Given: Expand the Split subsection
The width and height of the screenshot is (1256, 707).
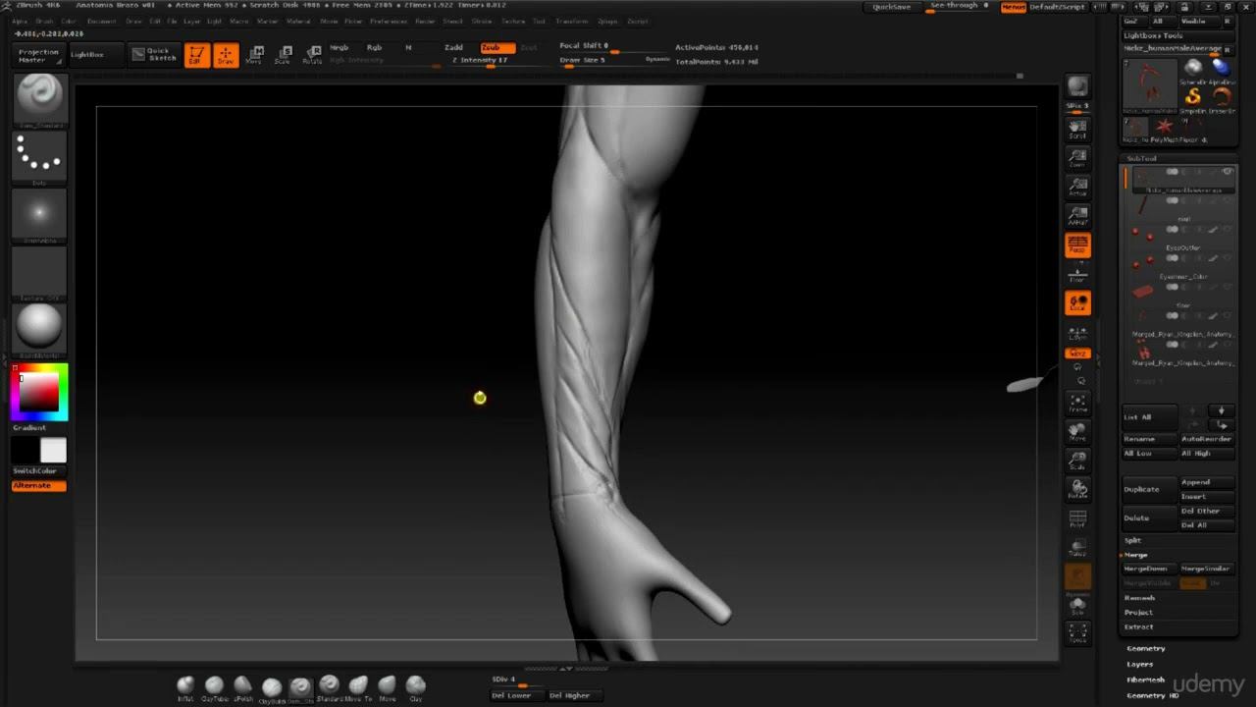Looking at the screenshot, I should 1132,540.
